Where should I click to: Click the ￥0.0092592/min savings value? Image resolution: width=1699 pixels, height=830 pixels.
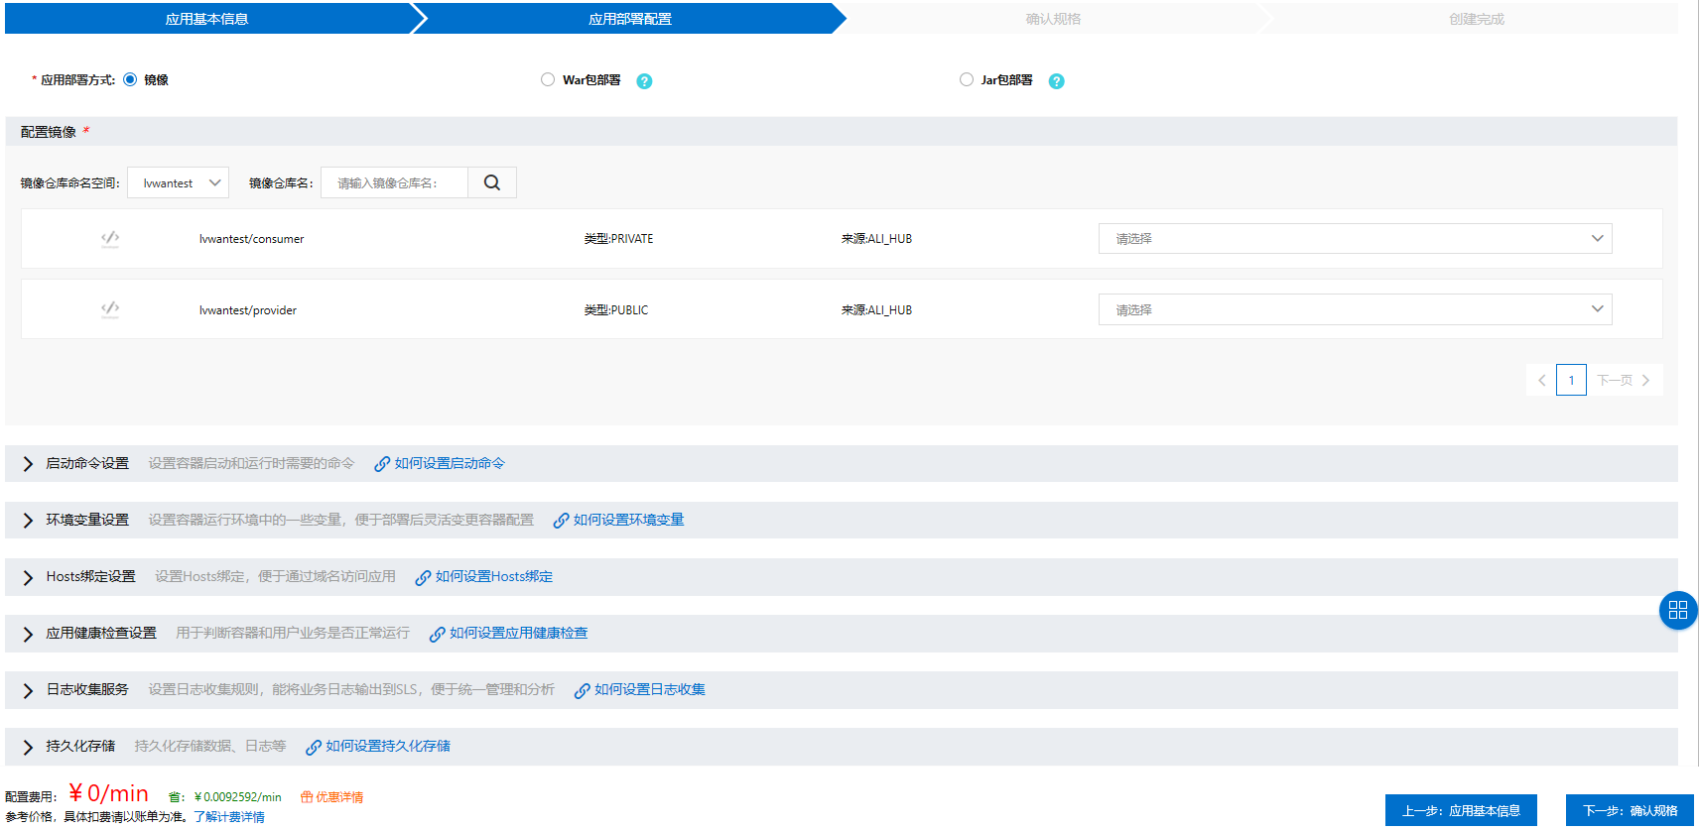tap(238, 797)
